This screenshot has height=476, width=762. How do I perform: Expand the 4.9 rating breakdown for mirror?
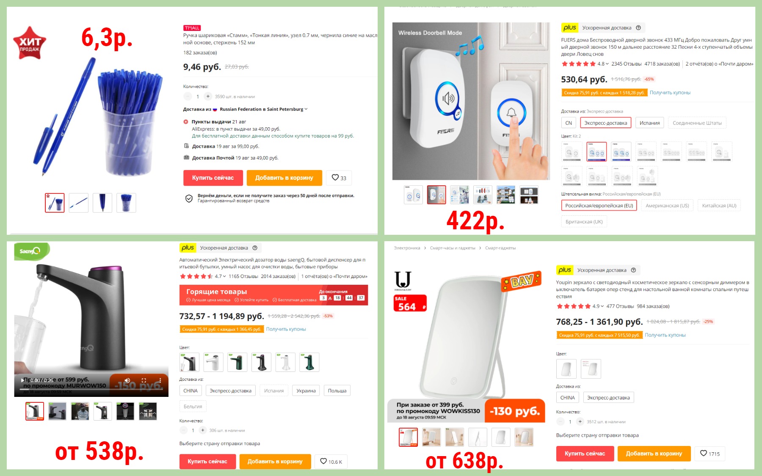598,306
